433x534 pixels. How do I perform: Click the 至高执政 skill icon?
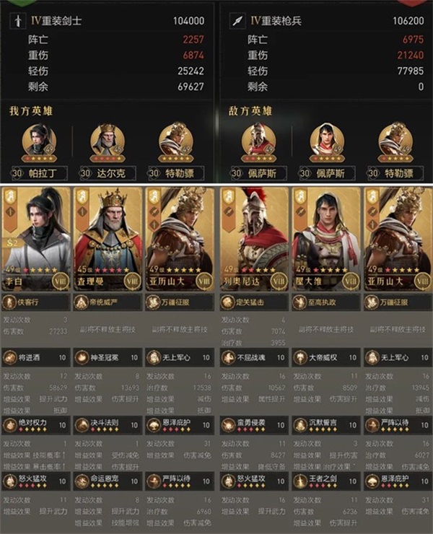click(299, 302)
